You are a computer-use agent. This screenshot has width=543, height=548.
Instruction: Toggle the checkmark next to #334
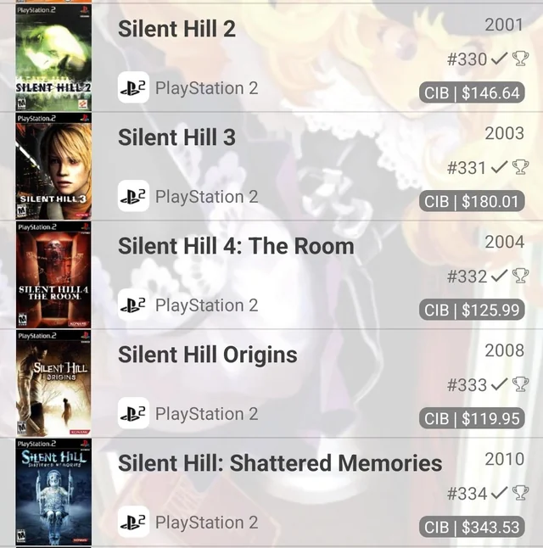pyautogui.click(x=499, y=493)
